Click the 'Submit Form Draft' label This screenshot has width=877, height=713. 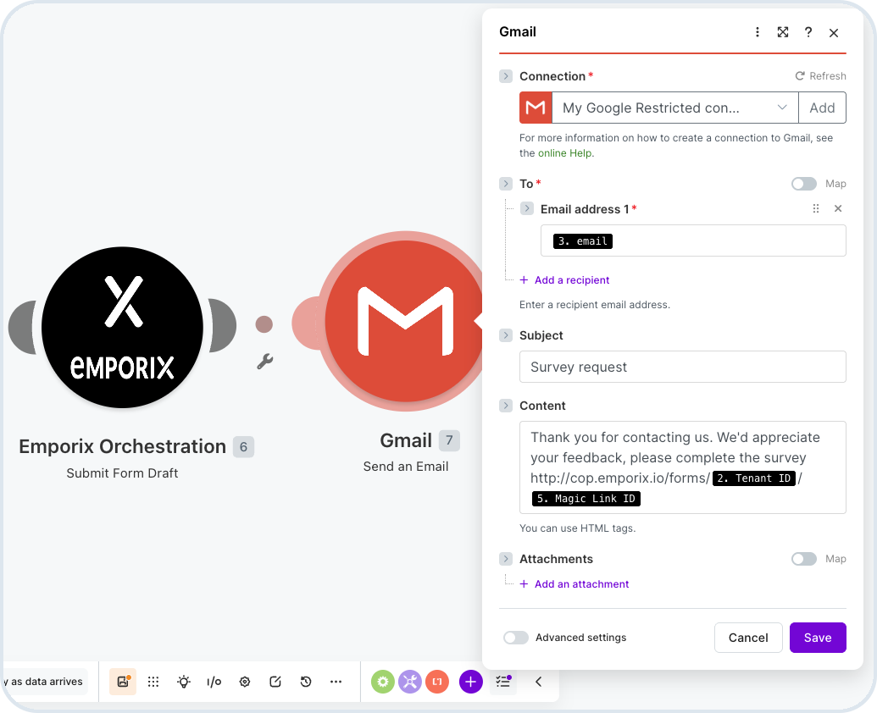pyautogui.click(x=122, y=473)
